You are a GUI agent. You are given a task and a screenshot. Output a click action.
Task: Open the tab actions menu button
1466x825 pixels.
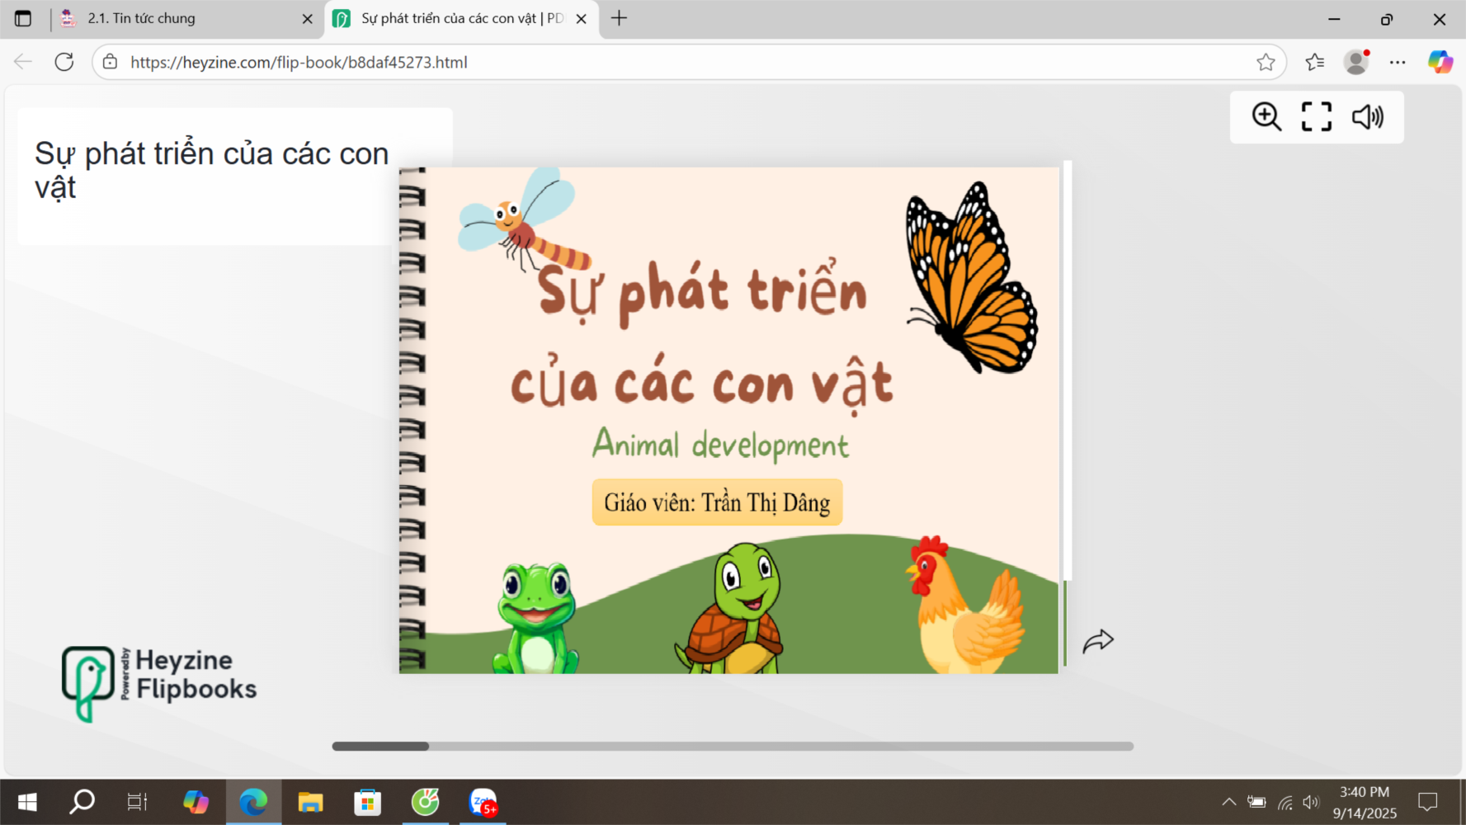coord(23,18)
